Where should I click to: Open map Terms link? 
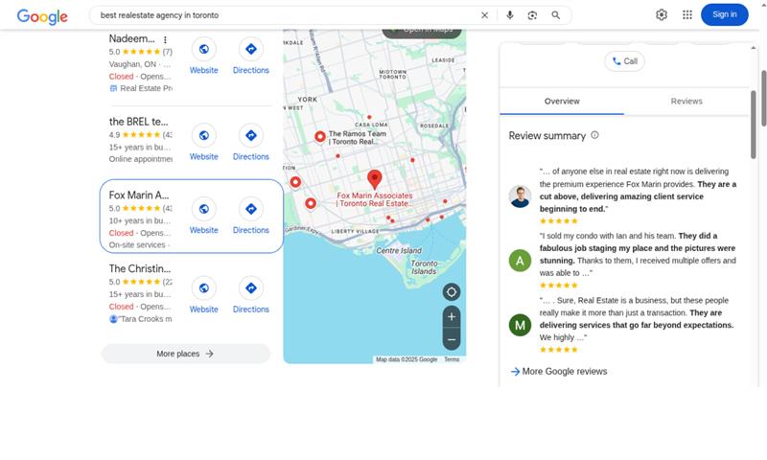[452, 359]
